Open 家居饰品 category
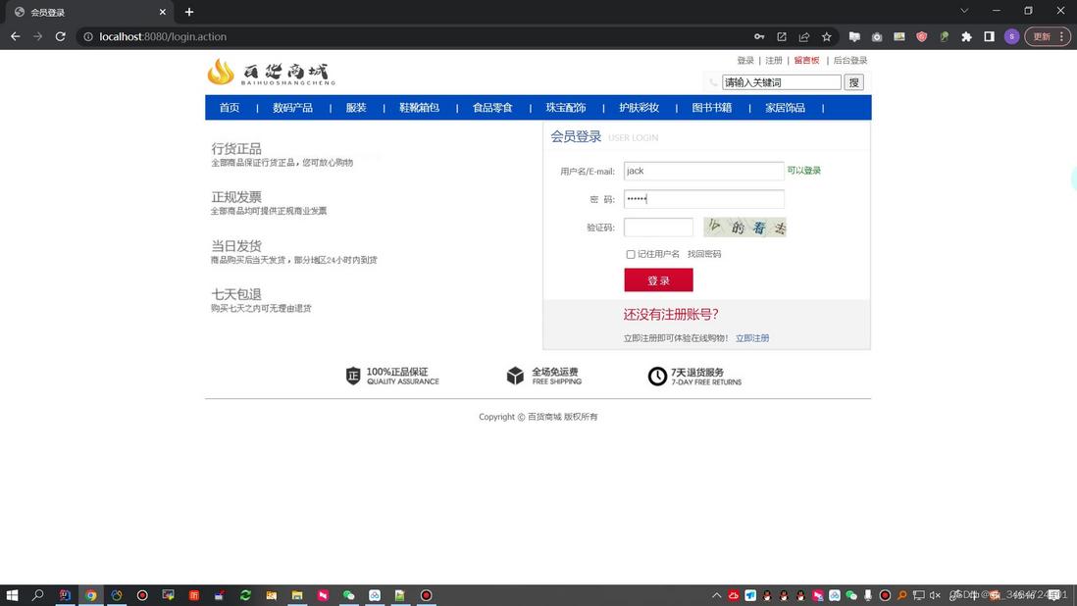The height and width of the screenshot is (606, 1077). pyautogui.click(x=785, y=108)
